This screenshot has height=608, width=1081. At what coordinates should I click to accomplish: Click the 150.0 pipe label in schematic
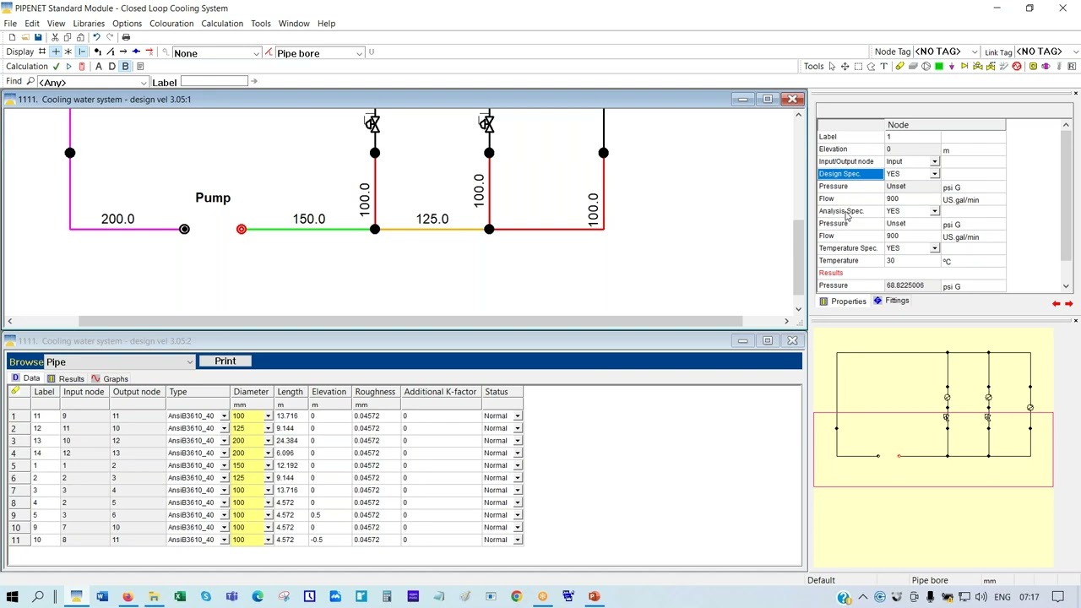(309, 219)
